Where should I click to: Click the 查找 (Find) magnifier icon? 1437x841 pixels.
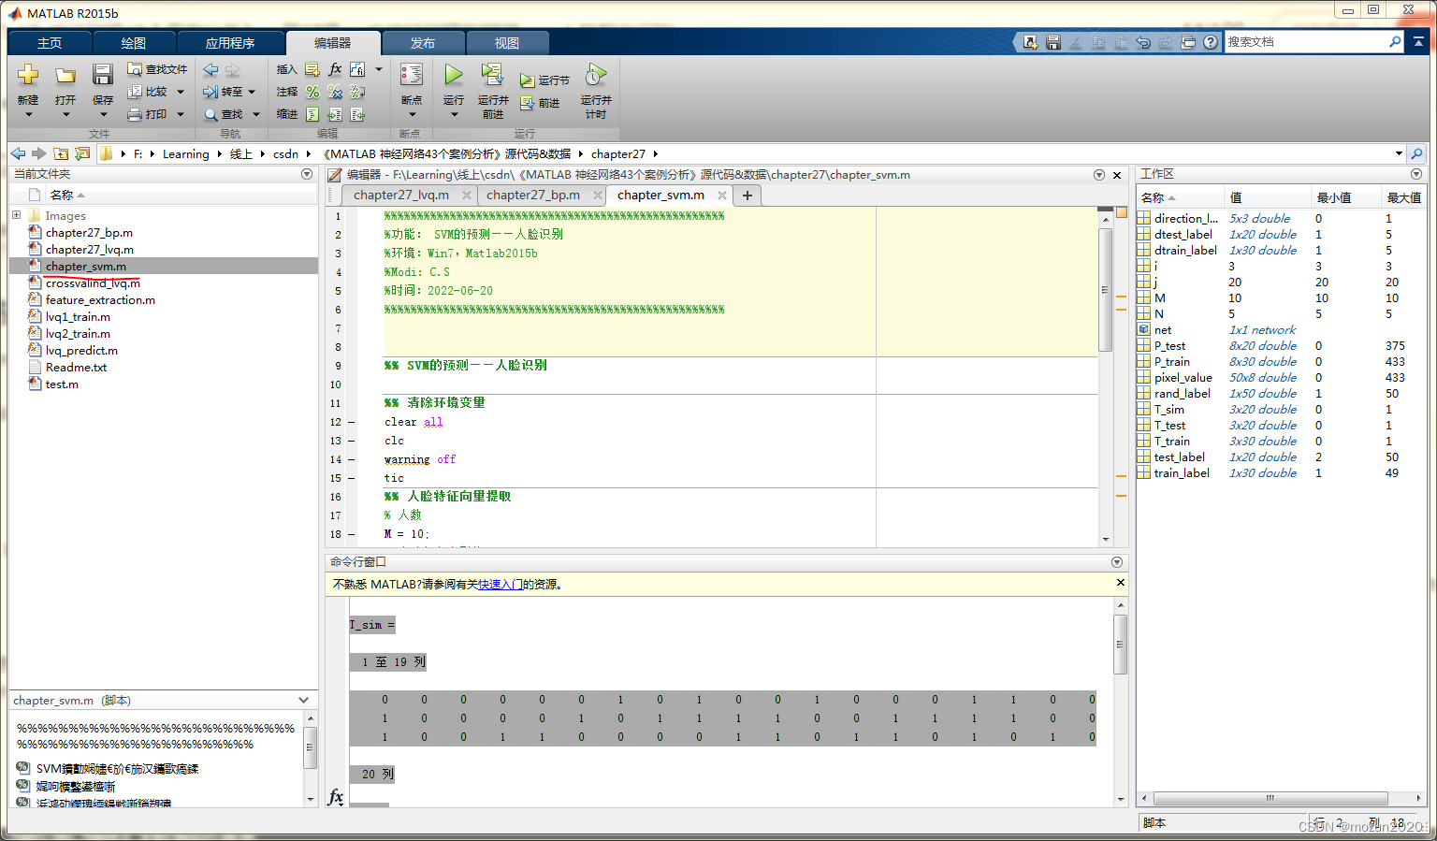(x=210, y=114)
